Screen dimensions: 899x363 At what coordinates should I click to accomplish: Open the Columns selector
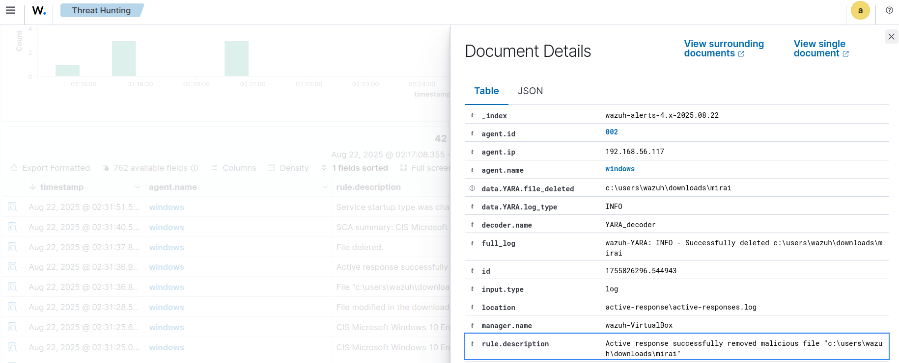click(234, 168)
